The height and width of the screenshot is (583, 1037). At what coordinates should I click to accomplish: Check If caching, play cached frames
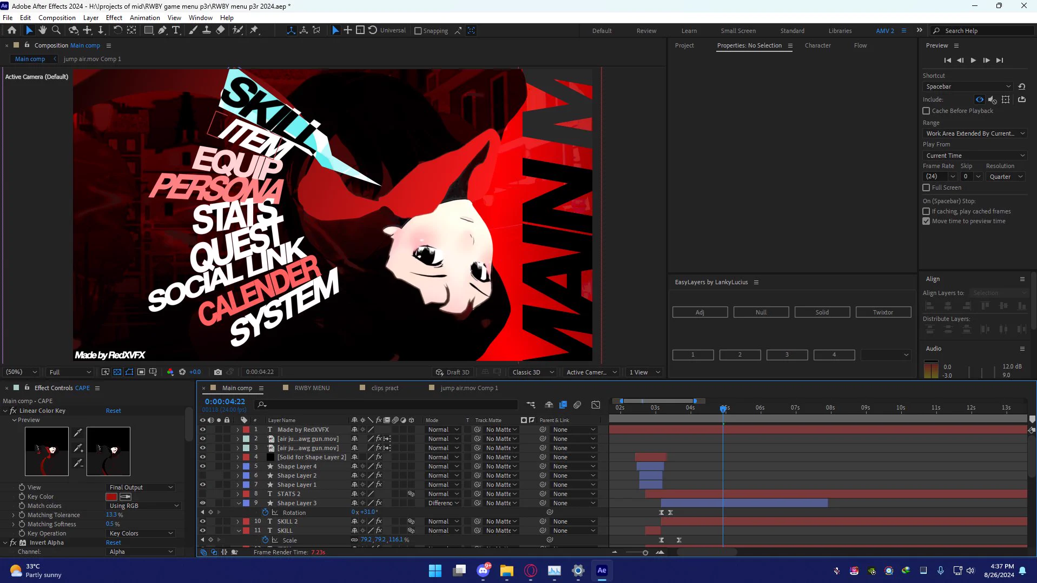tap(926, 211)
